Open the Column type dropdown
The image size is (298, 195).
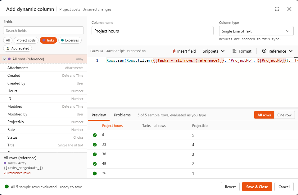pyautogui.click(x=256, y=31)
